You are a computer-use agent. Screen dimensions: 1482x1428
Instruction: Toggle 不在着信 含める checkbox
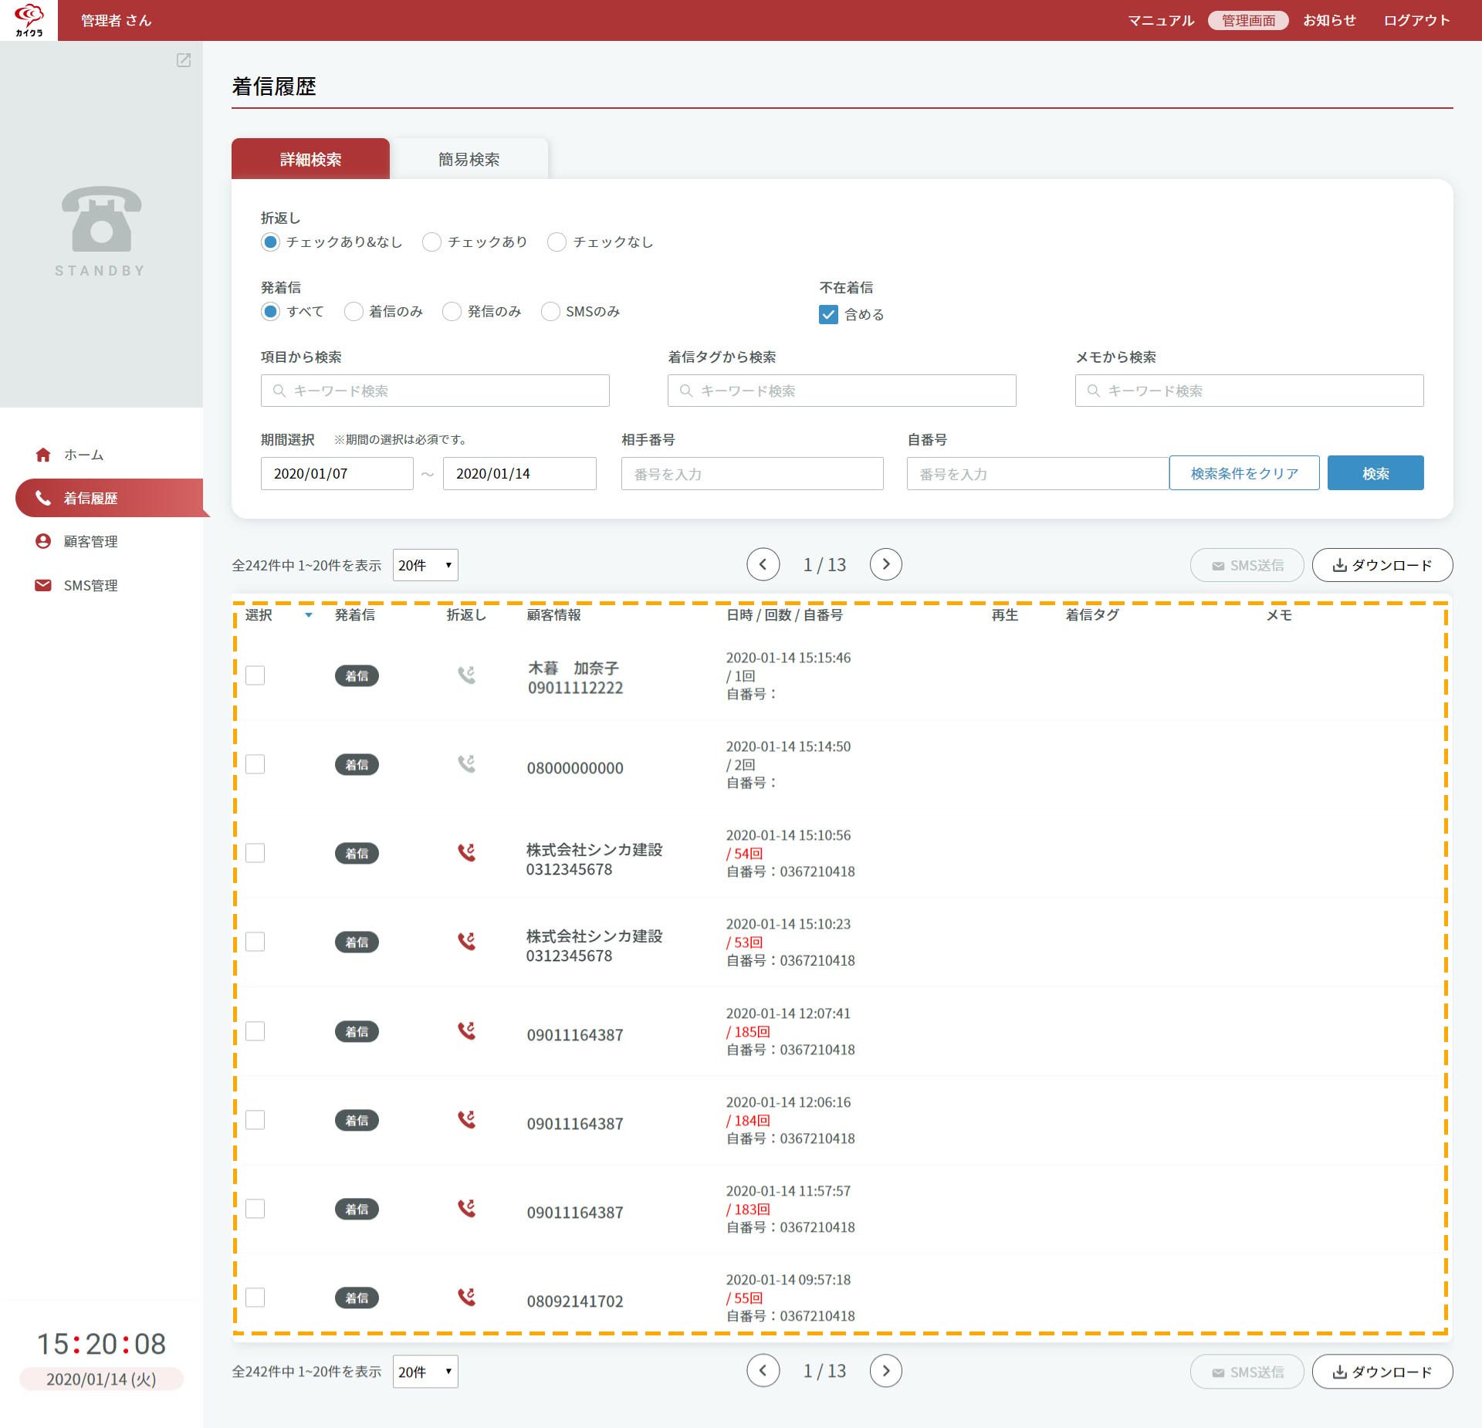(x=828, y=315)
